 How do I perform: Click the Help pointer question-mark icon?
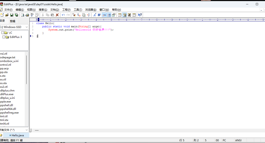tap(140, 15)
